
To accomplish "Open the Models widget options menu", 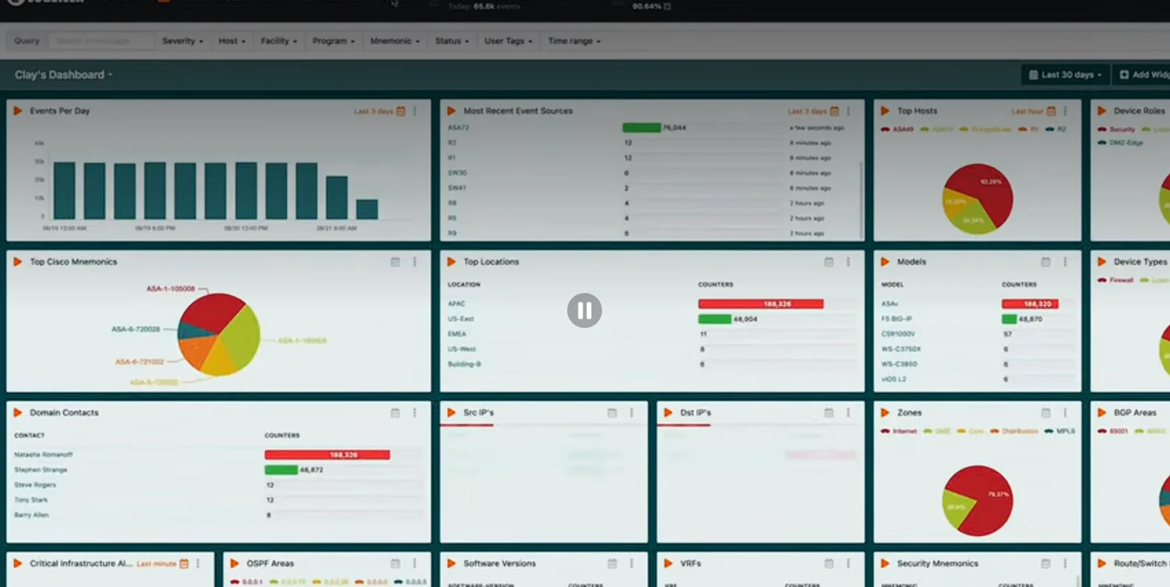I will (1065, 262).
